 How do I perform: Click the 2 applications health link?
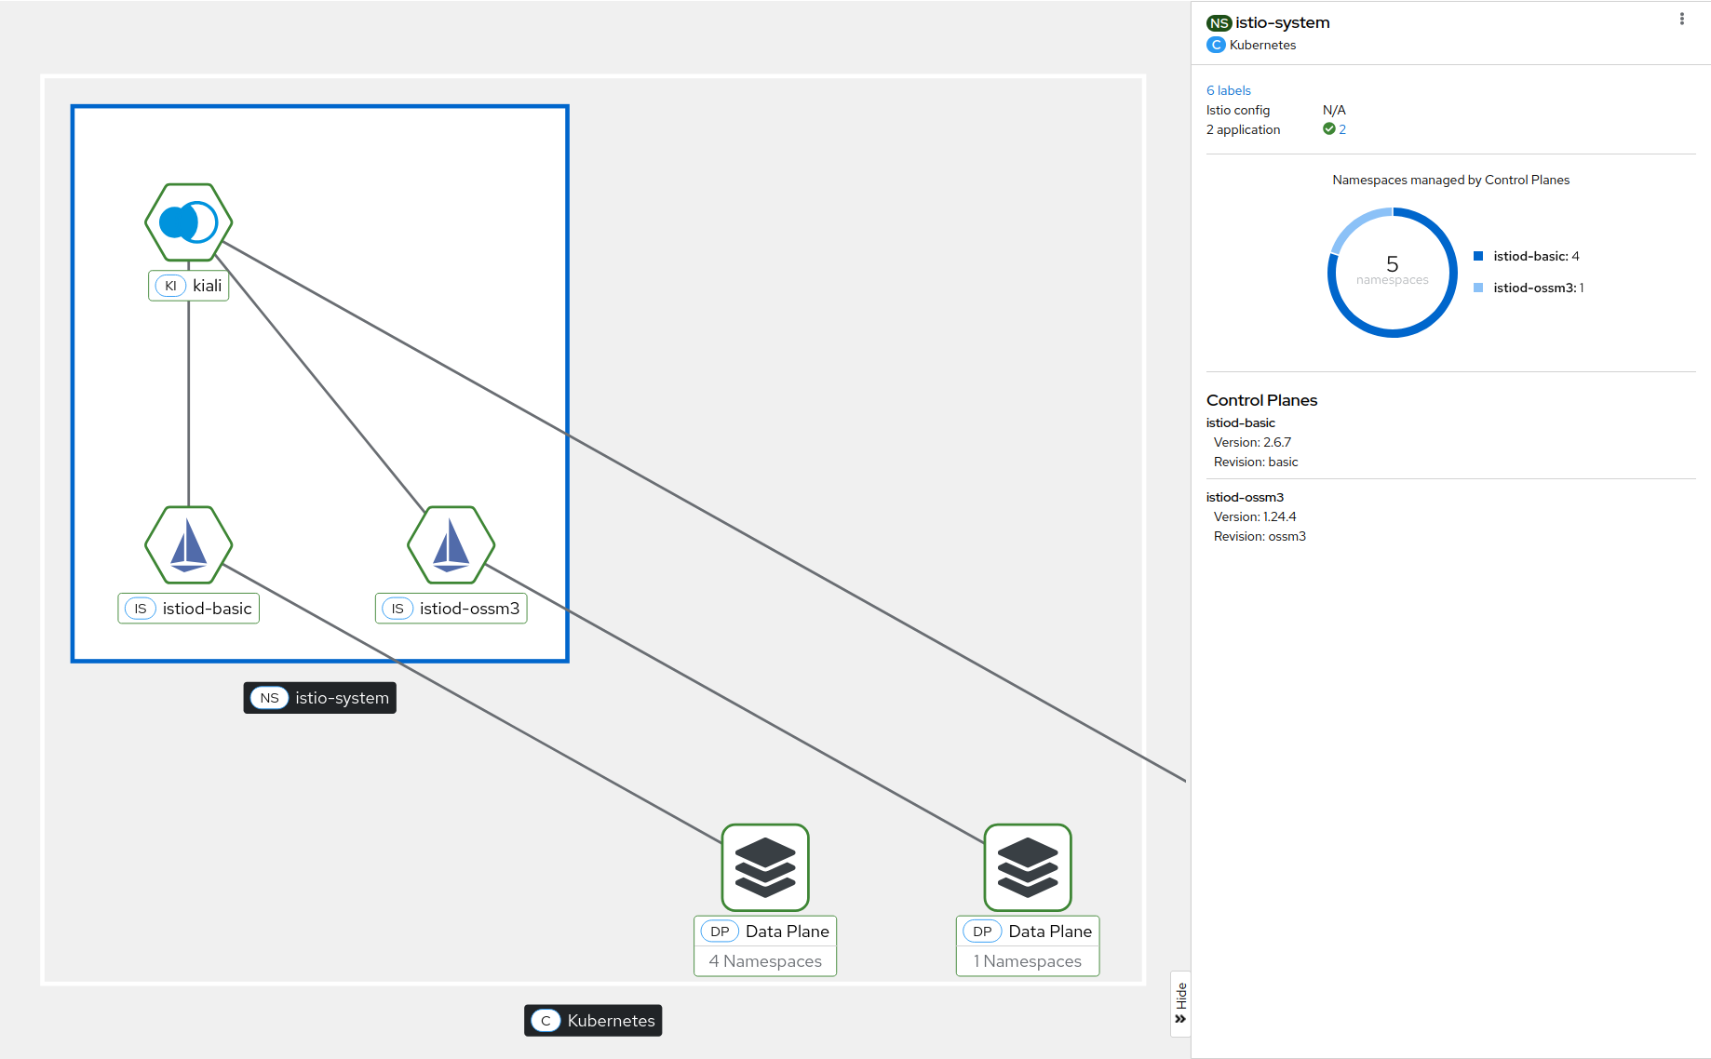[x=1342, y=129]
